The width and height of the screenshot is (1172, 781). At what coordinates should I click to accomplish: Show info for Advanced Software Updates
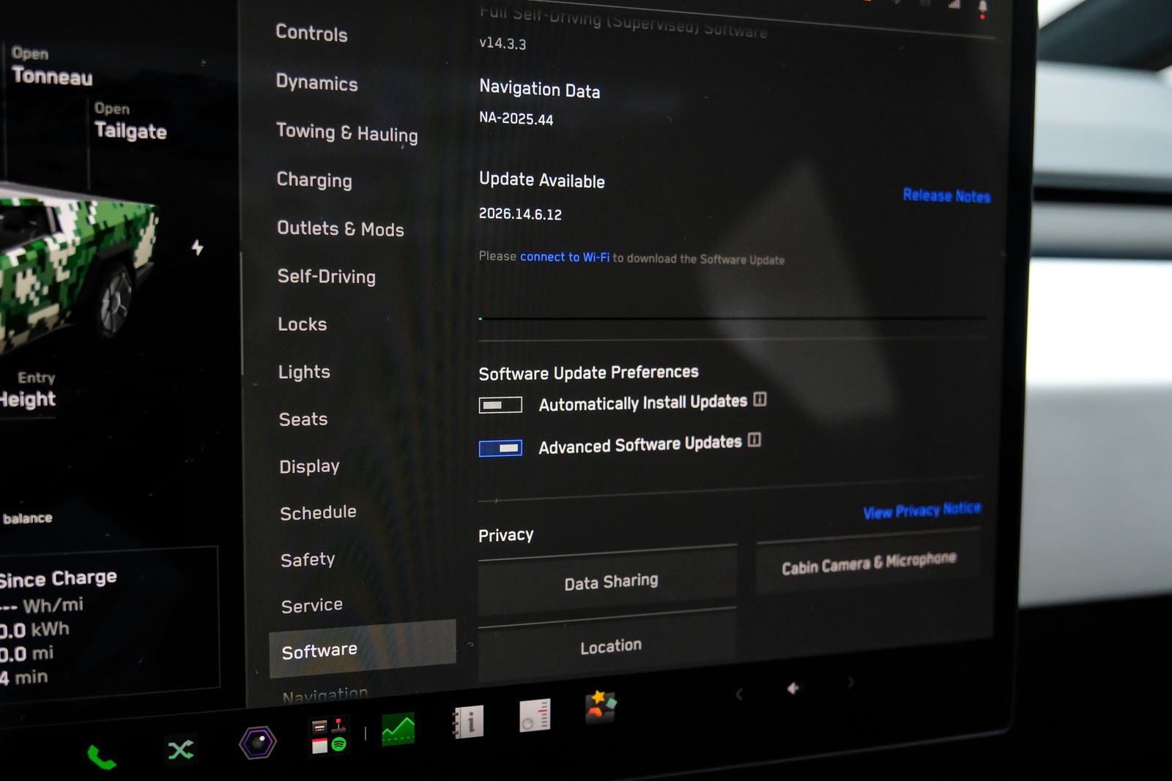point(754,440)
